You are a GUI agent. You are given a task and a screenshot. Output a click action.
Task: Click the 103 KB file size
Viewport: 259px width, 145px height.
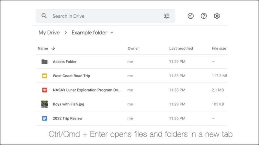[218, 104]
